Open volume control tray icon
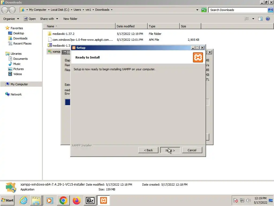Viewport: 274px width, 206px height. tap(248, 200)
